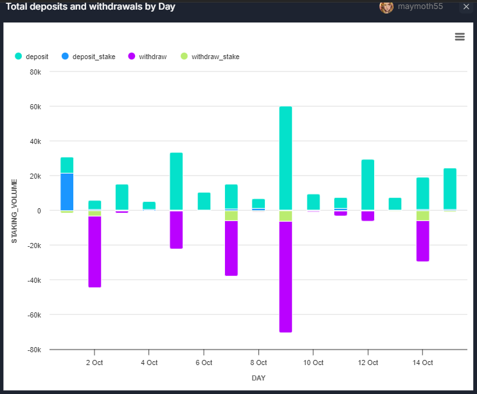Toggle the deposit_stake series in legend
Image resolution: width=477 pixels, height=394 pixels.
(x=88, y=57)
